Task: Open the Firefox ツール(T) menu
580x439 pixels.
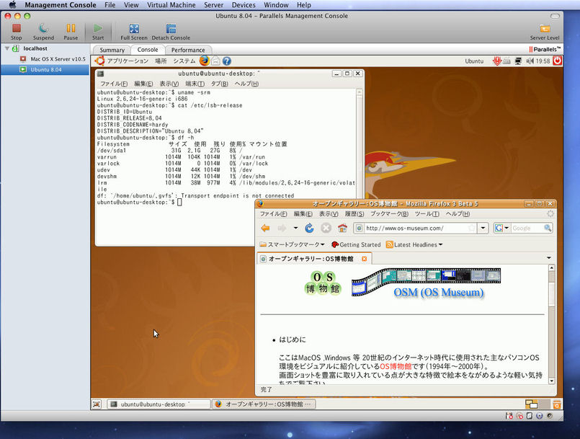Action: pyautogui.click(x=427, y=214)
